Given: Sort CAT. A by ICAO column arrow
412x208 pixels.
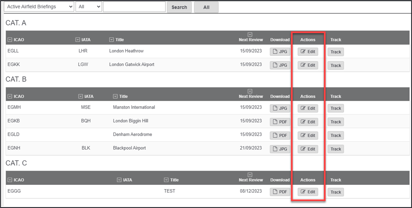Looking at the screenshot, I should (x=10, y=40).
